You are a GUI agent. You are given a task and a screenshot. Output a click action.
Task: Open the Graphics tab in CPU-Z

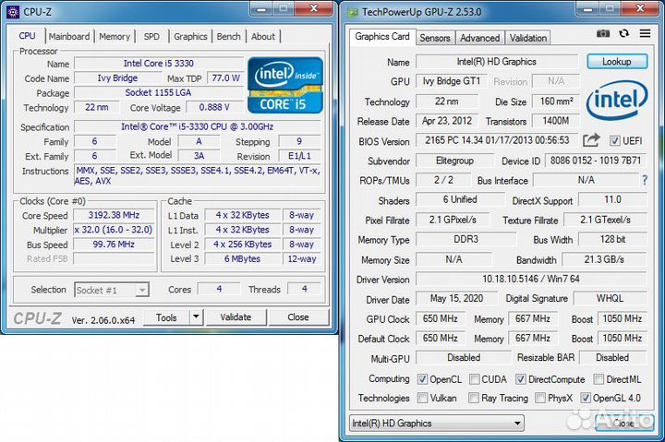coord(190,36)
